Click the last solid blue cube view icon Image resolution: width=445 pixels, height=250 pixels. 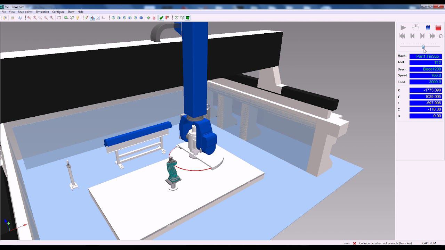141,18
